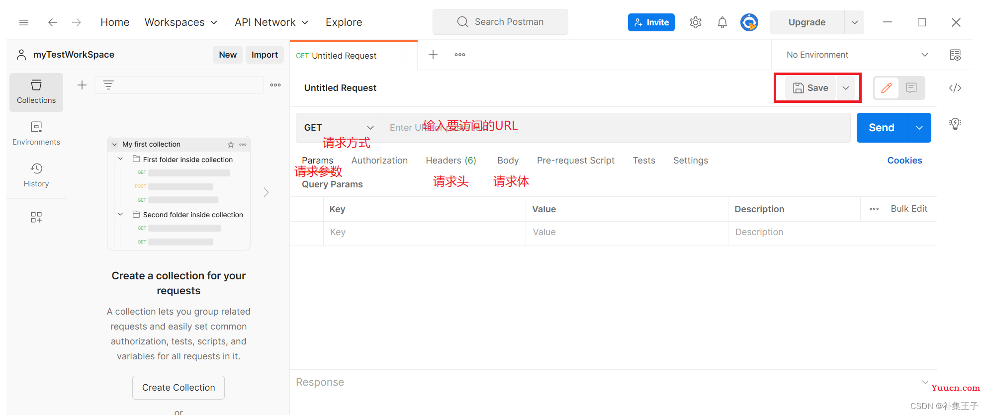The width and height of the screenshot is (986, 415).
Task: Select the Untitled Request tab
Action: [354, 56]
